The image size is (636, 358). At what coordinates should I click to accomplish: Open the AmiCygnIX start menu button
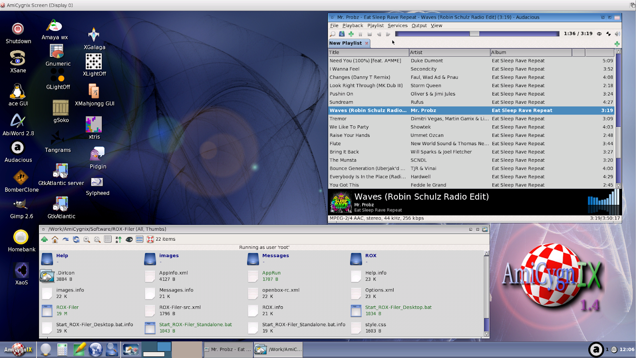[18, 350]
